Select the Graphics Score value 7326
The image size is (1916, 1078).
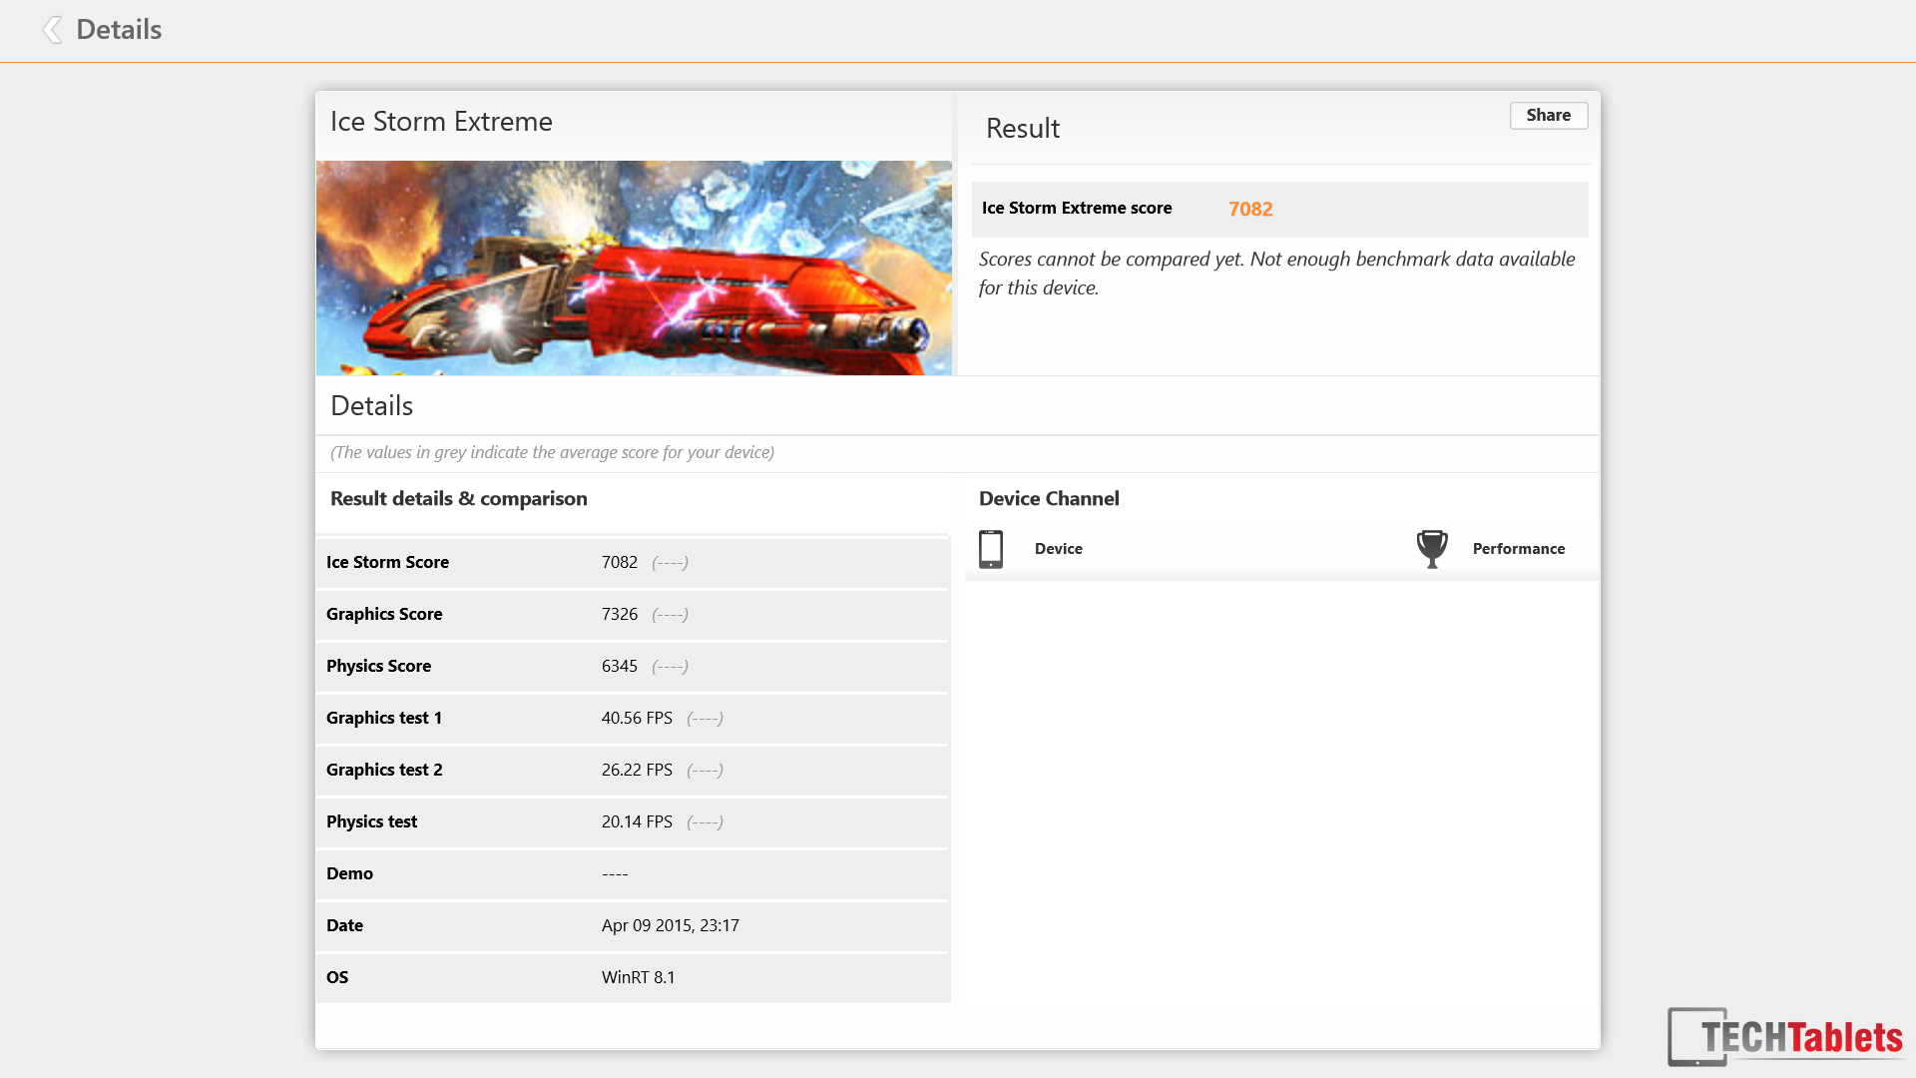620,614
